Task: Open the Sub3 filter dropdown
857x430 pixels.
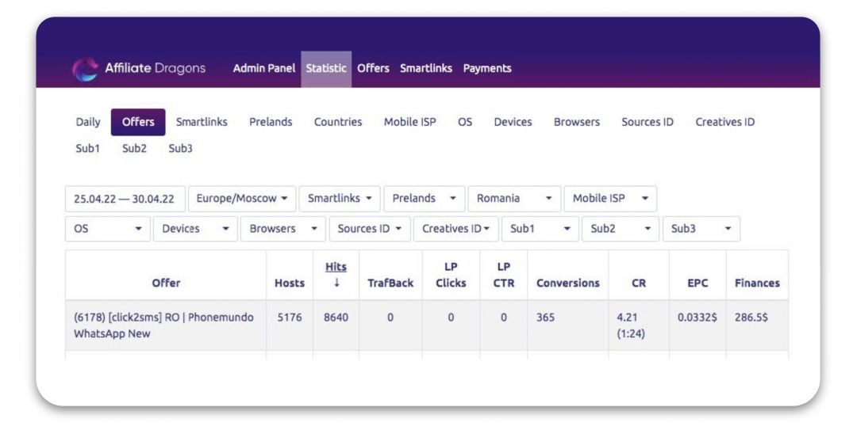Action: coord(701,229)
